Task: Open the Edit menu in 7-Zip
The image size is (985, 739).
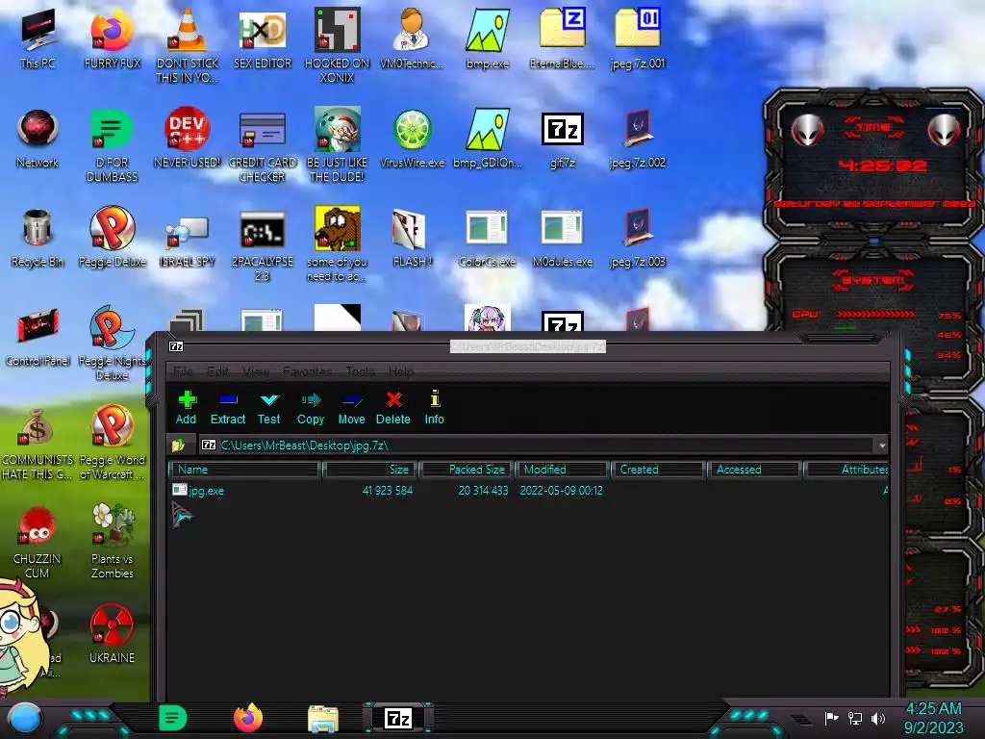Action: click(217, 371)
